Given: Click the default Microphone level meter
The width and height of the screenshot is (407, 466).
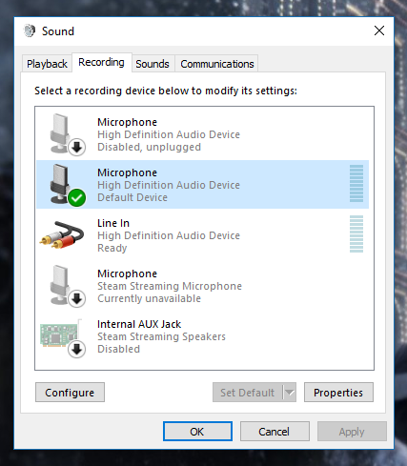Looking at the screenshot, I should coord(356,183).
